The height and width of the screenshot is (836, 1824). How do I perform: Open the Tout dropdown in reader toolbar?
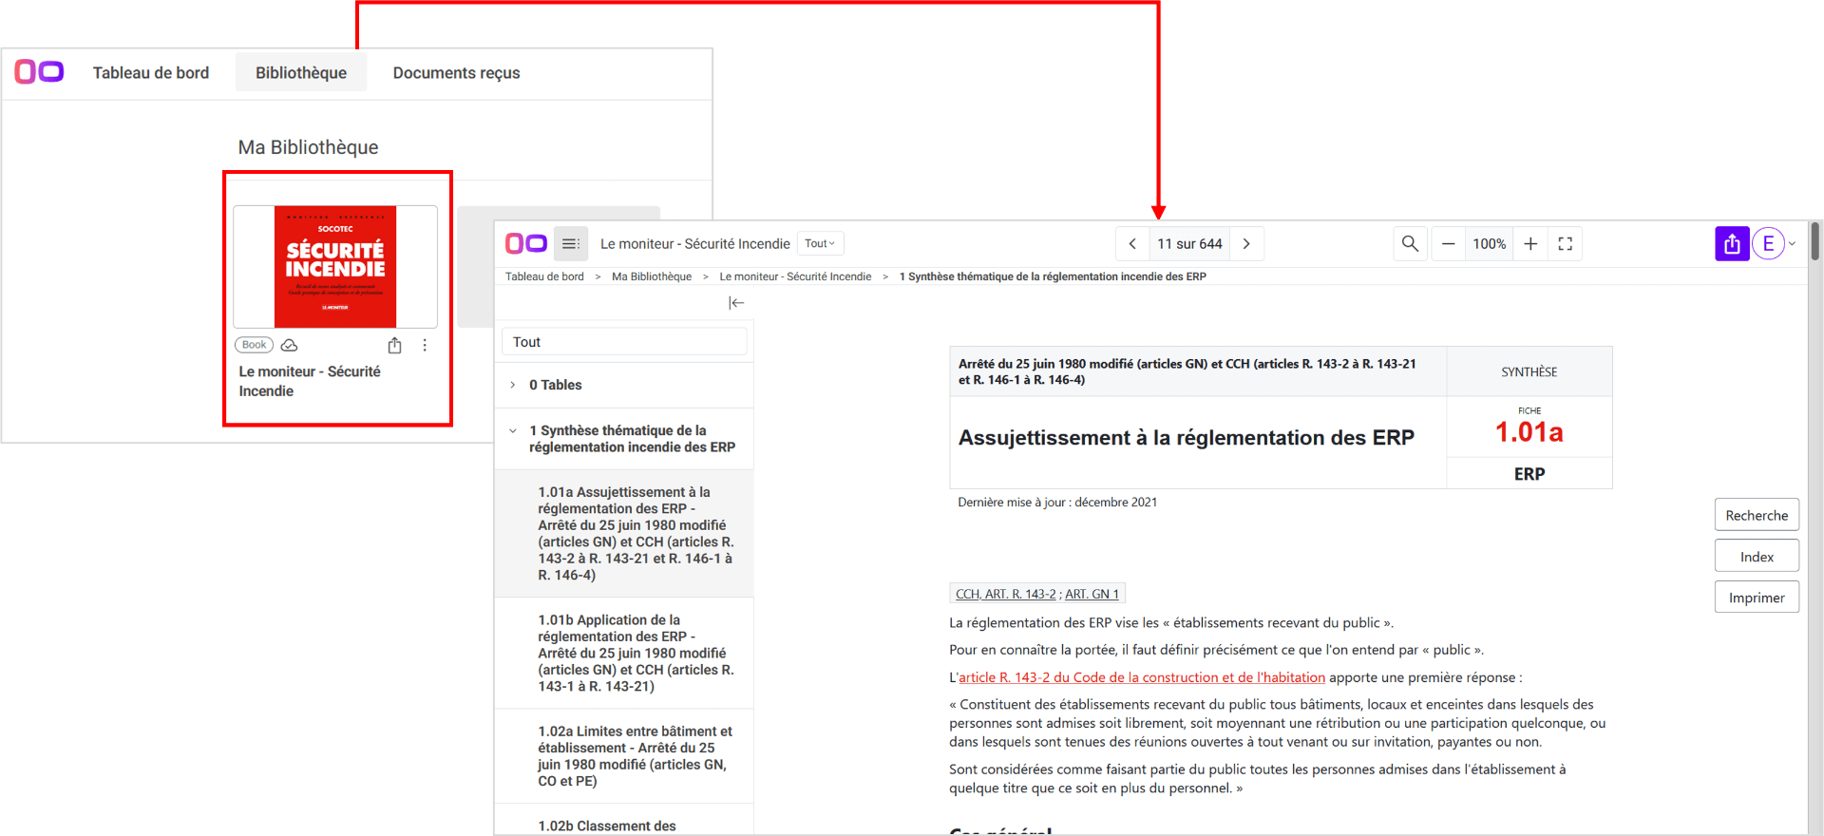(x=820, y=244)
